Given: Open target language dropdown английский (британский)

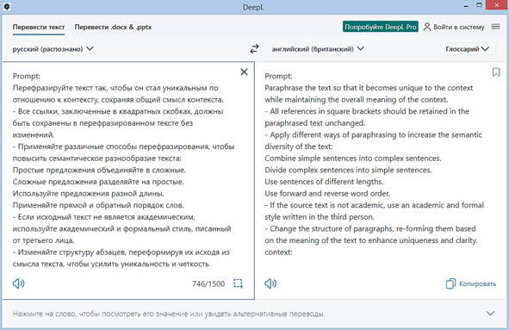Looking at the screenshot, I should coord(318,49).
